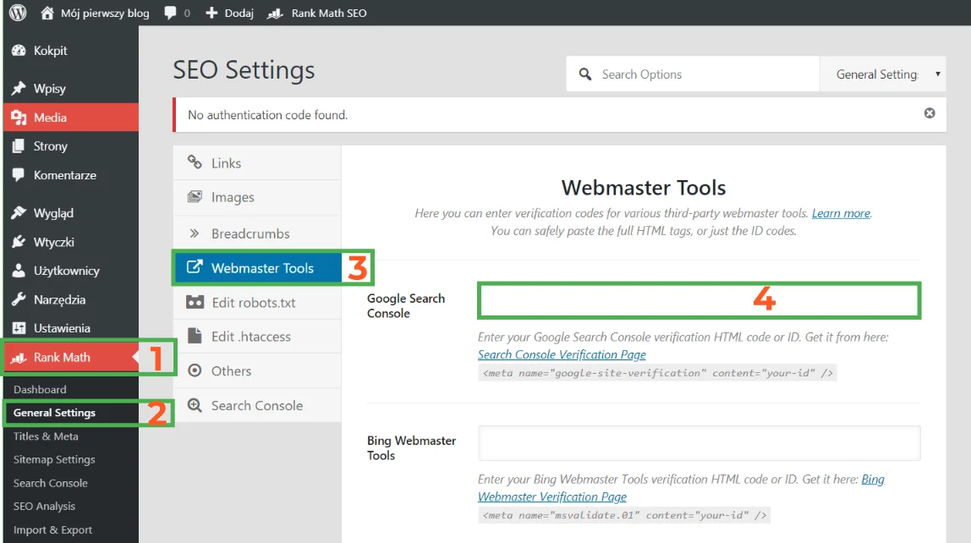
Task: Click the Kokpit dashboard gauge icon
Action: pyautogui.click(x=19, y=51)
